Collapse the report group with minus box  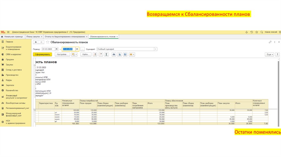(x=34, y=110)
